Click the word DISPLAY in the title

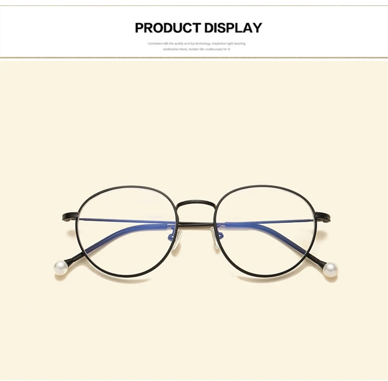point(233,28)
